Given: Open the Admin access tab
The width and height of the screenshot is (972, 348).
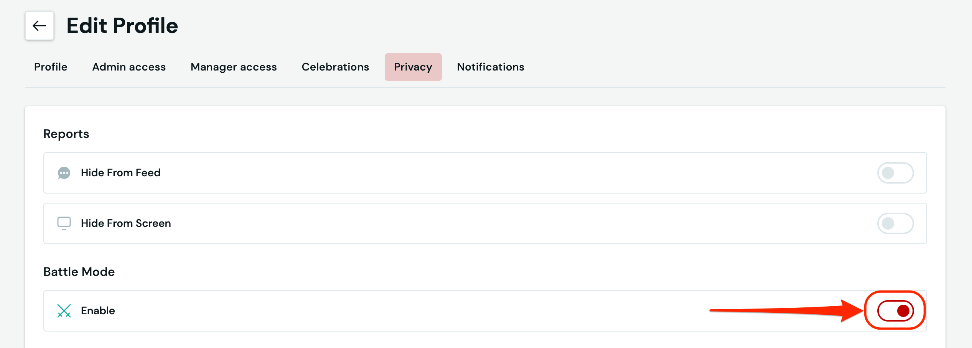Looking at the screenshot, I should tap(129, 67).
